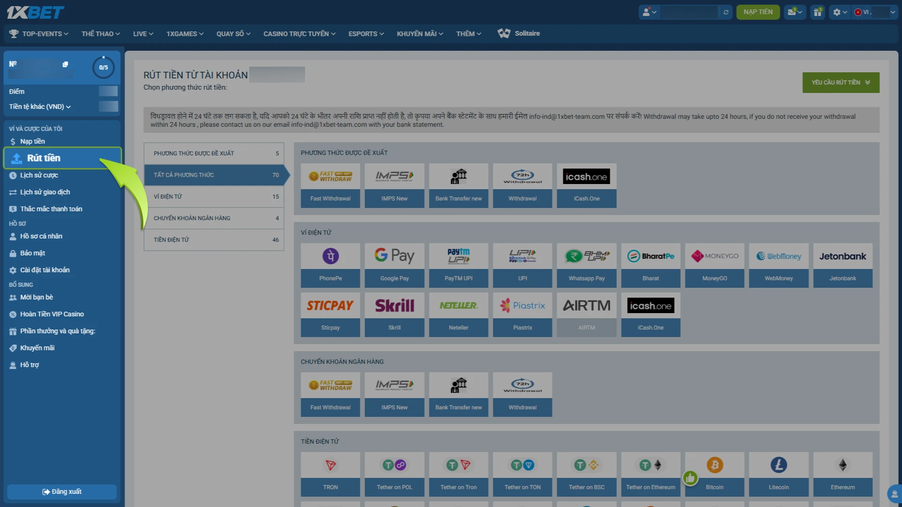Select the TRON cryptocurrency method
Screen dimensions: 902x507
[330, 474]
